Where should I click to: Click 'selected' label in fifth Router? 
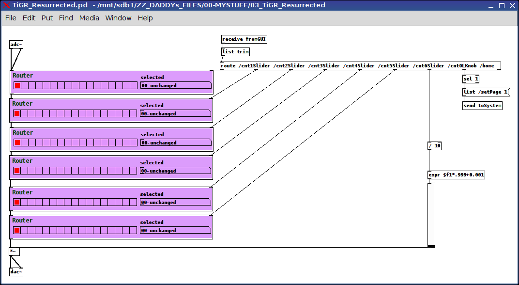coord(152,194)
